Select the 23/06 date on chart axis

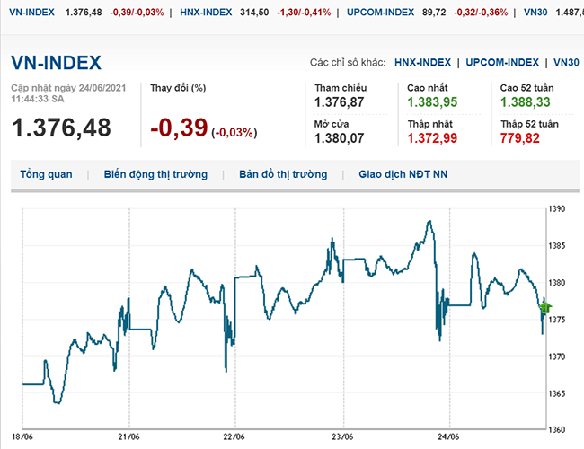click(x=343, y=436)
